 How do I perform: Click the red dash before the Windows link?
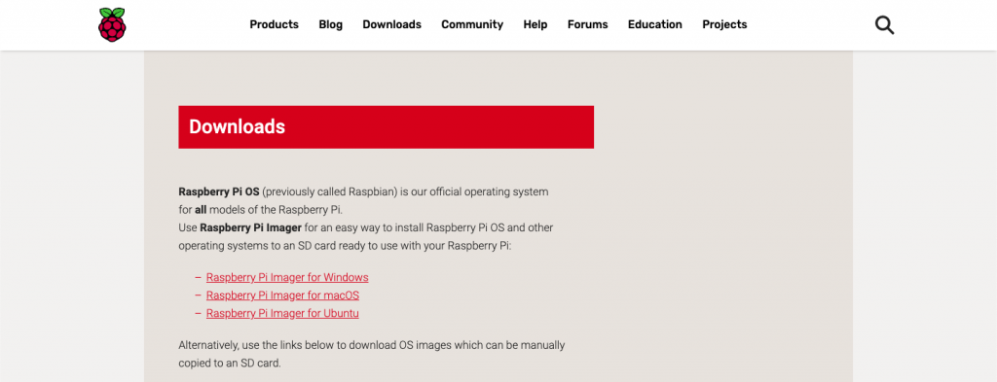[x=199, y=277]
